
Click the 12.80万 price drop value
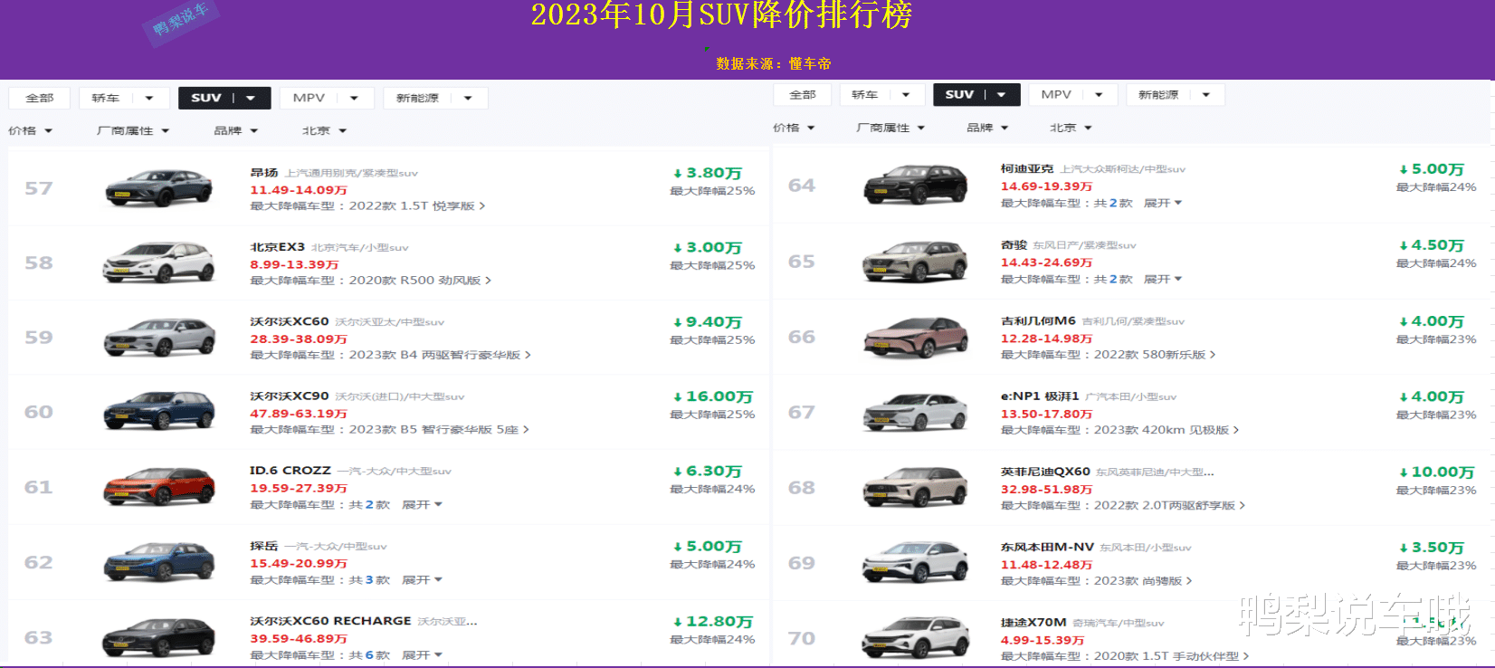[713, 622]
